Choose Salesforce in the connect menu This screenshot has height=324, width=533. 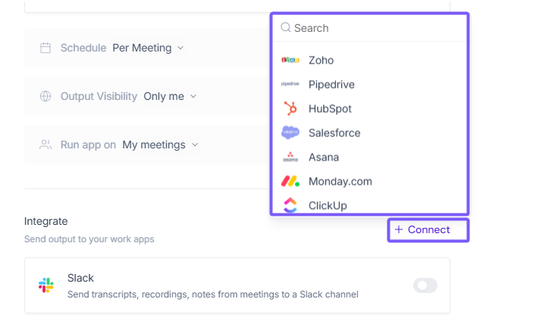334,132
